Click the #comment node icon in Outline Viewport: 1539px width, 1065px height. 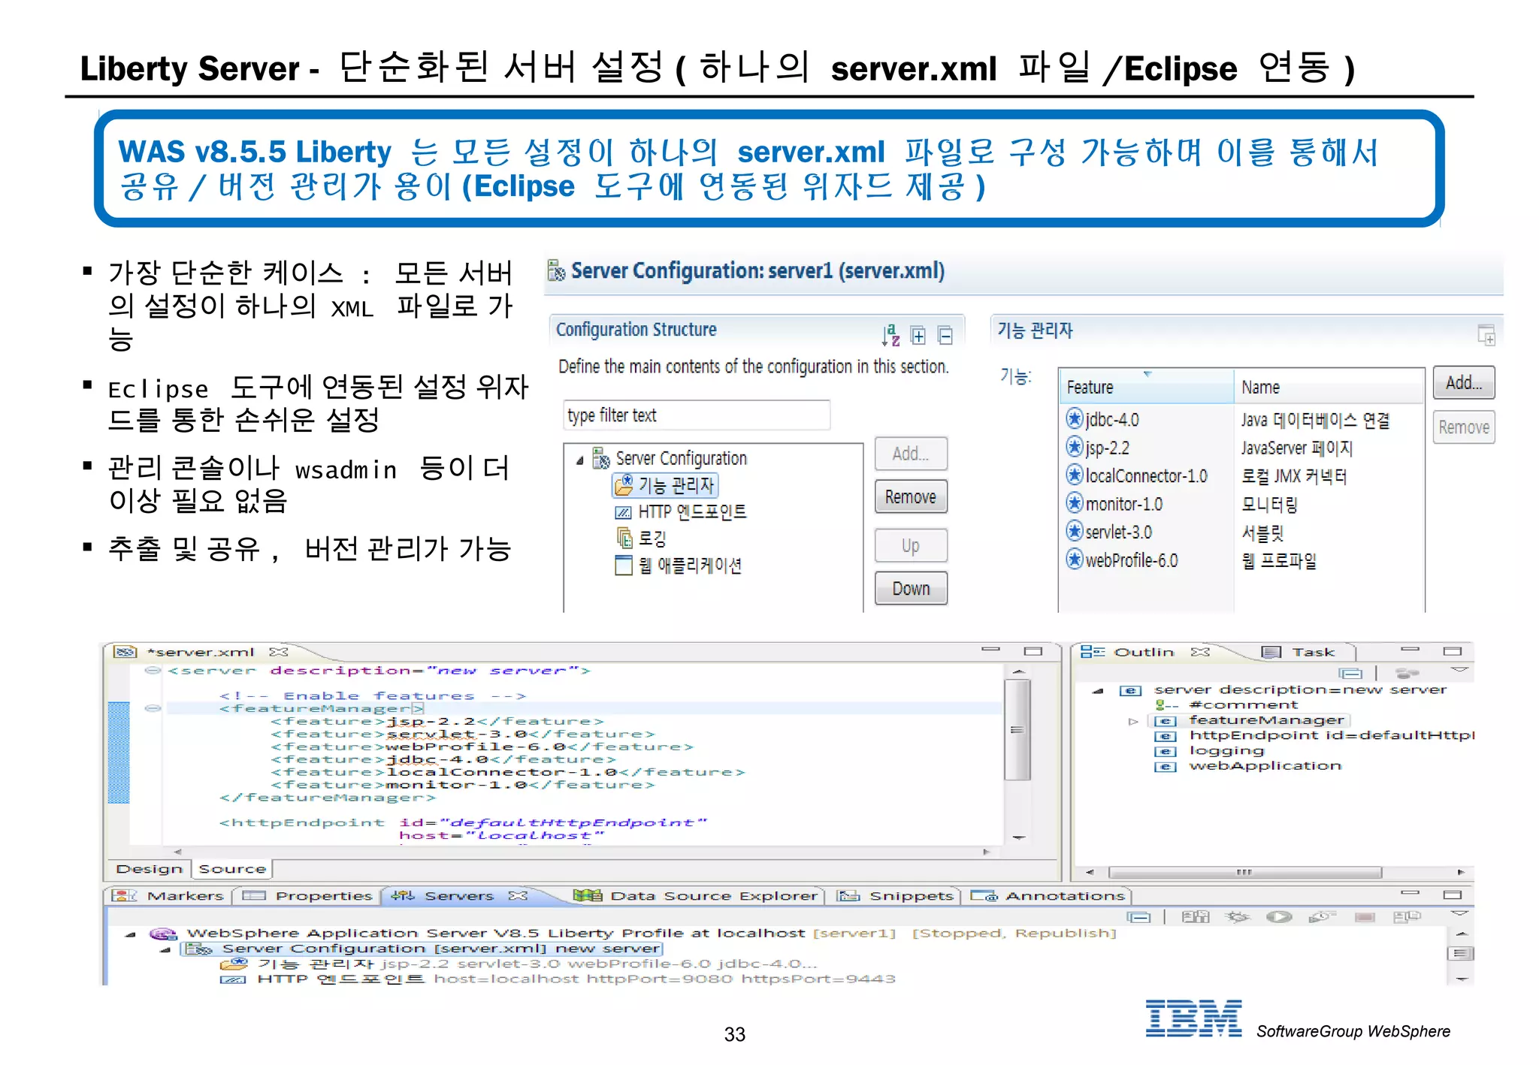click(1166, 704)
